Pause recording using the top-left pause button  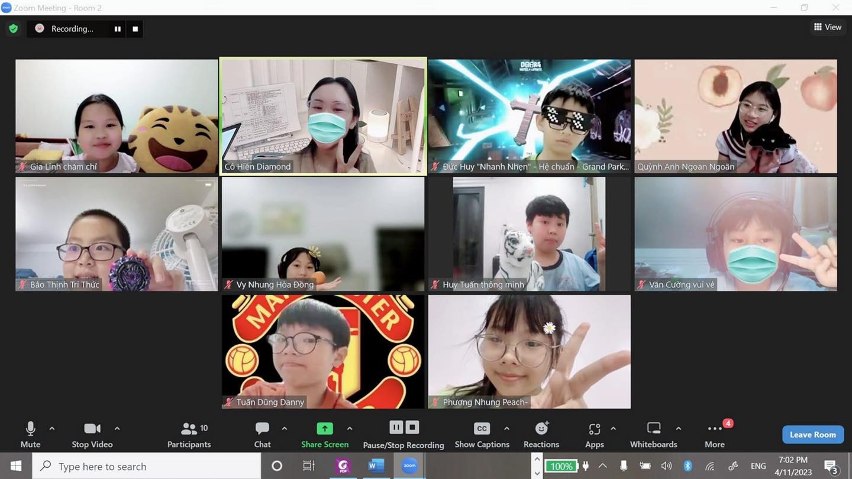tap(118, 29)
